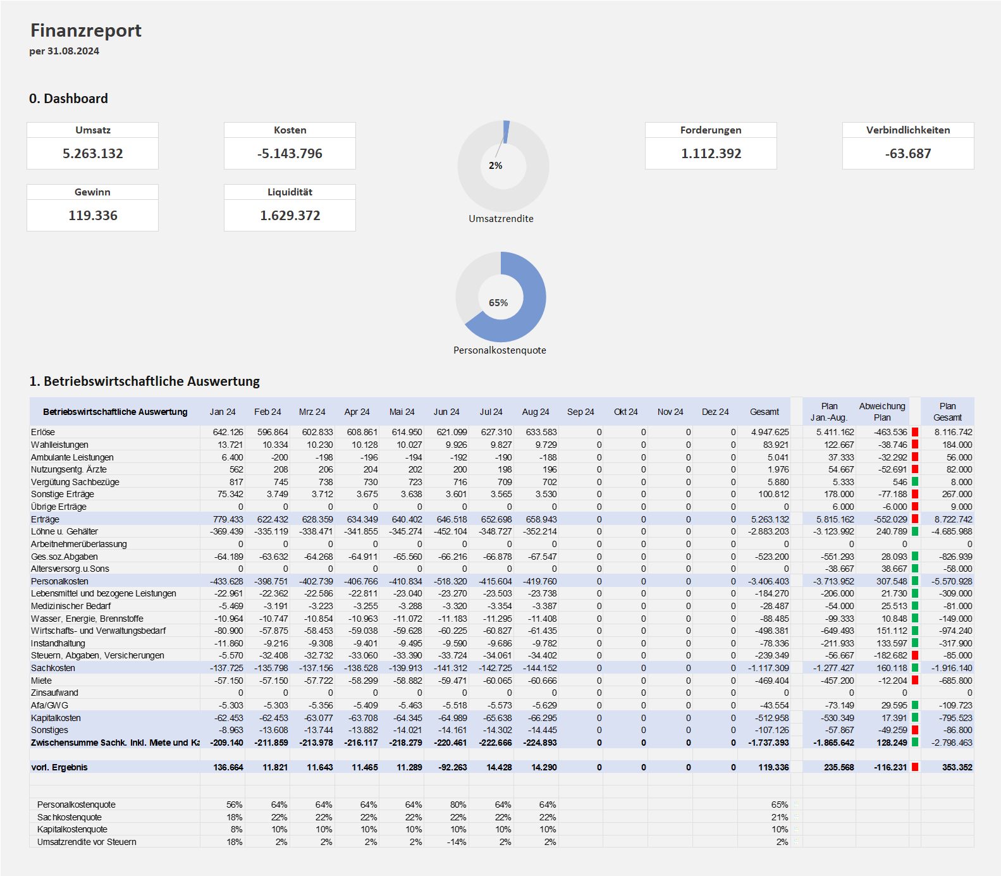Click the red status indicator in Erlöse row
Image resolution: width=1001 pixels, height=876 pixels.
pos(914,432)
